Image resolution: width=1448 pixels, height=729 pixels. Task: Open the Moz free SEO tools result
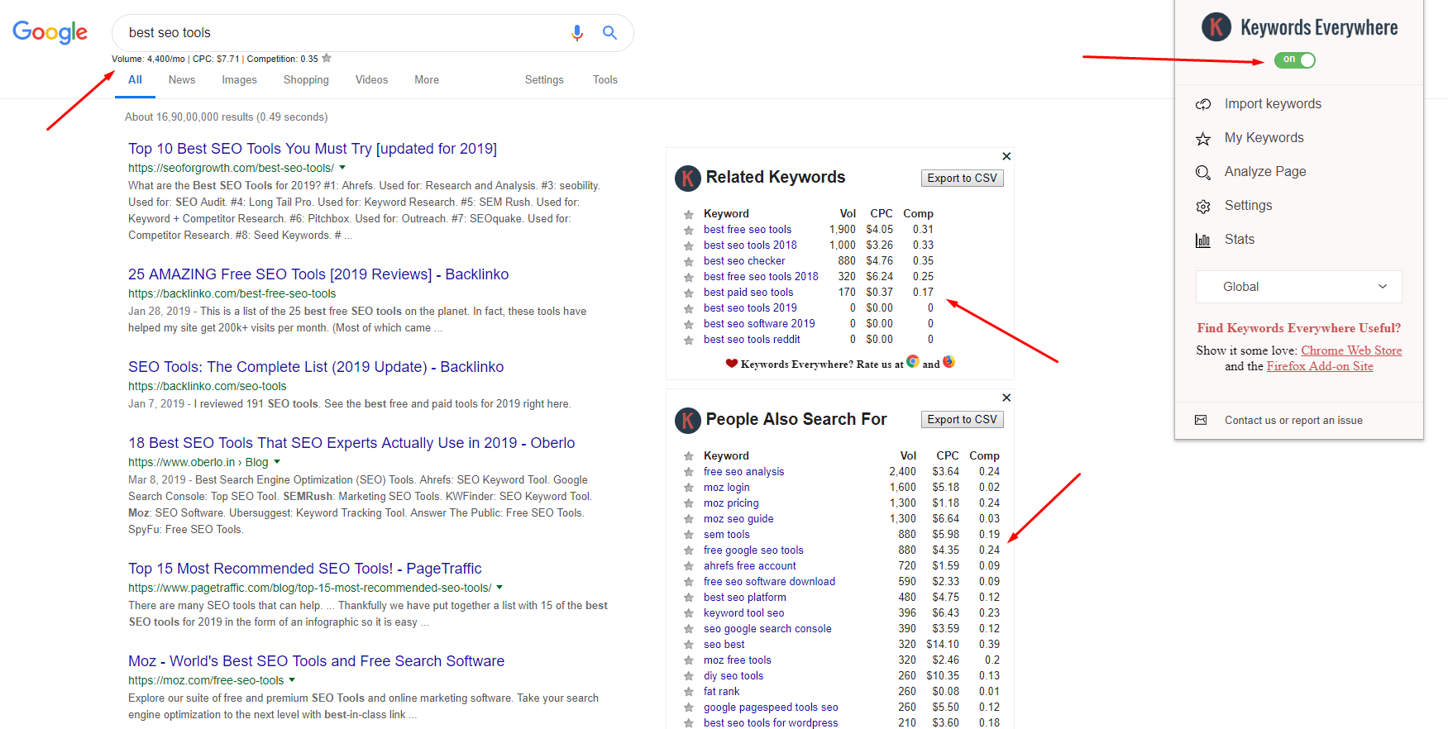[316, 661]
